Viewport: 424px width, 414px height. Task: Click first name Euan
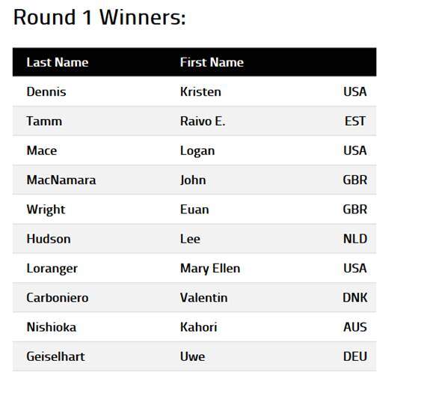[x=194, y=210]
